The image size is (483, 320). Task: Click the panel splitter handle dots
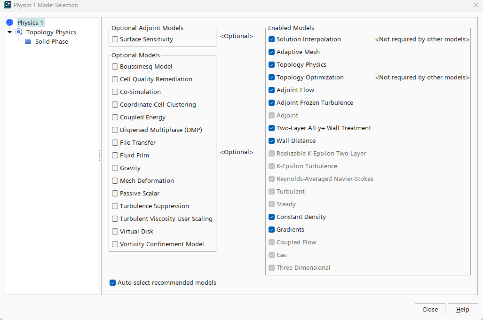tap(100, 156)
